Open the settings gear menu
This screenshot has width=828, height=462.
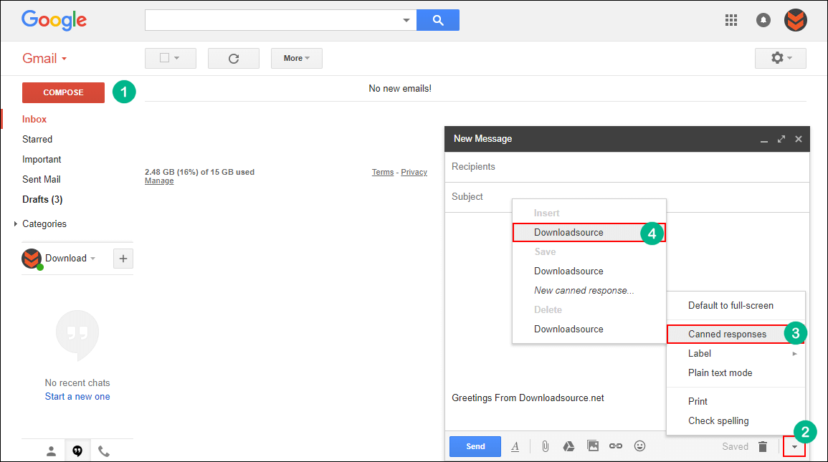click(781, 58)
